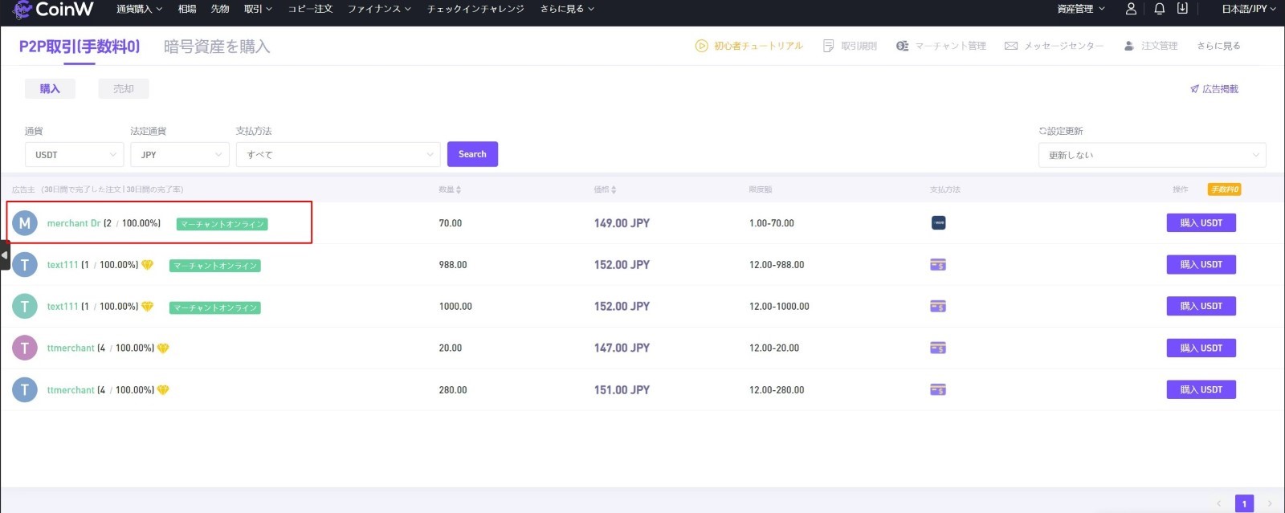Buy USDT at 151.00 JPY

pyautogui.click(x=1201, y=390)
